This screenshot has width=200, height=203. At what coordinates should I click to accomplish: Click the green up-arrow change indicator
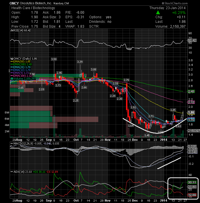click(158, 13)
